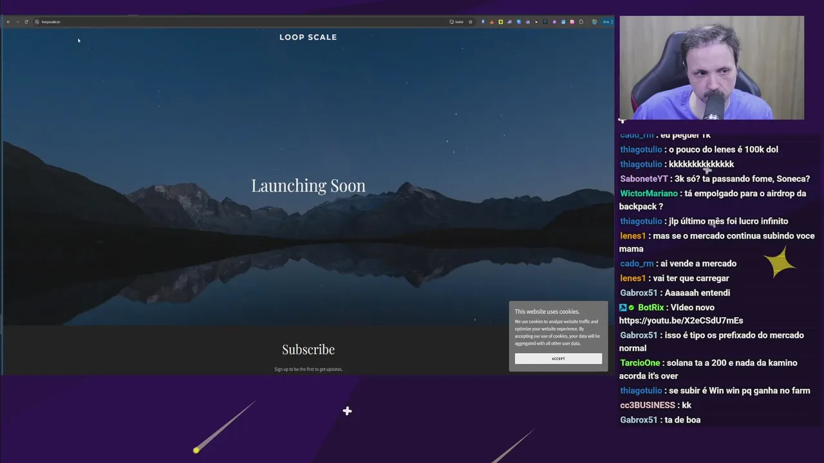Open the blue K extension icon
The image size is (824, 463).
[519, 22]
